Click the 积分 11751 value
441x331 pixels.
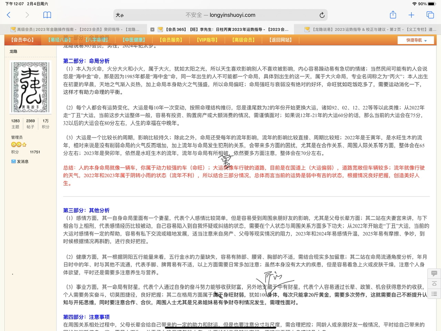(x=35, y=152)
